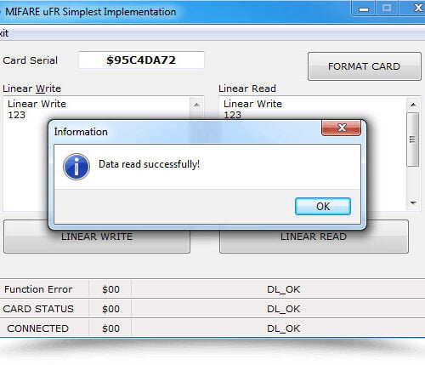Image resolution: width=425 pixels, height=365 pixels.
Task: Open the Exit menu item
Action: [x=4, y=33]
